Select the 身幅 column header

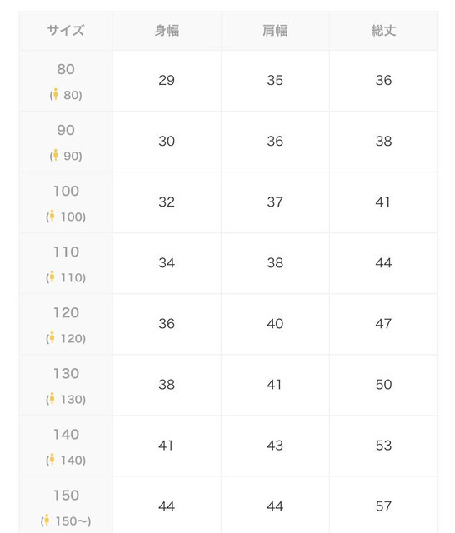[x=167, y=31]
